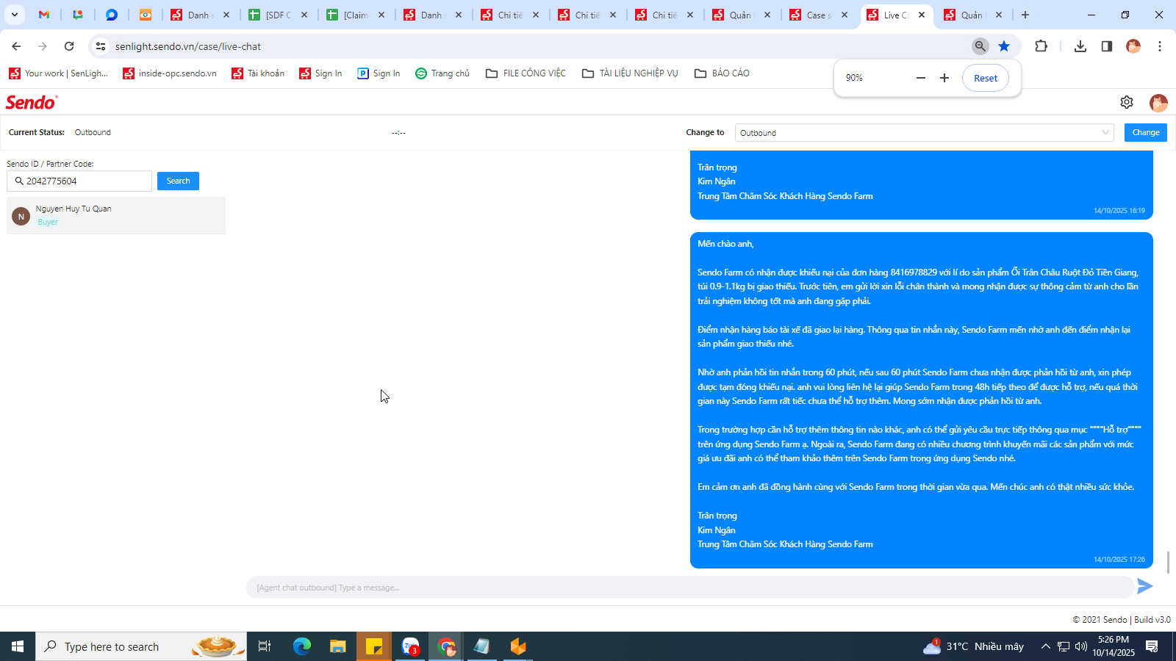Open the browser extensions puzzle icon
Viewport: 1176px width, 661px height.
click(x=1041, y=46)
